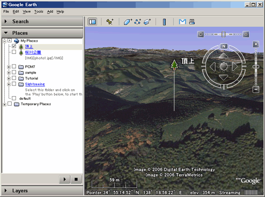This screenshot has width=265, height=197.
Task: Click the tilt slider handle
Action: [223, 34]
